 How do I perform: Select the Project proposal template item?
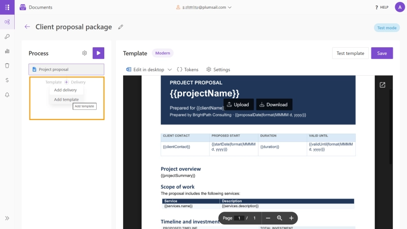tap(67, 69)
